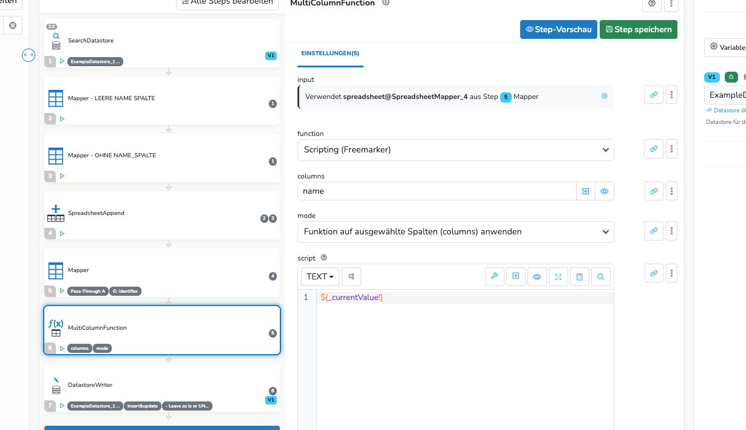Toggle the pilcrow whitespace button in script editor
This screenshot has width=746, height=430.
point(351,277)
